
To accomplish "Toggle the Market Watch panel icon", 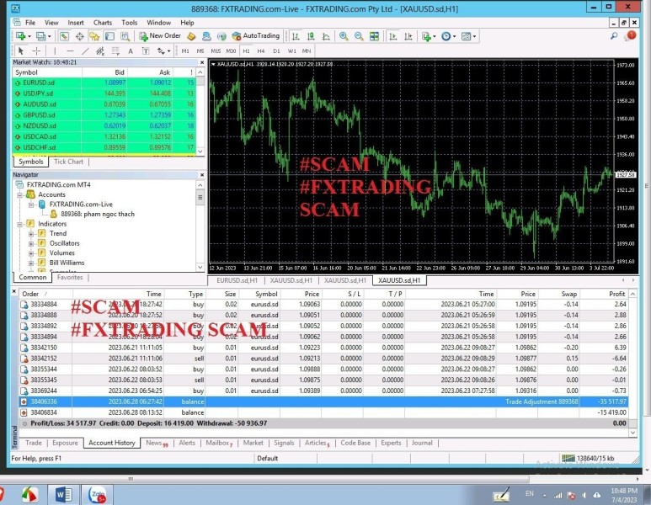I will click(64, 36).
